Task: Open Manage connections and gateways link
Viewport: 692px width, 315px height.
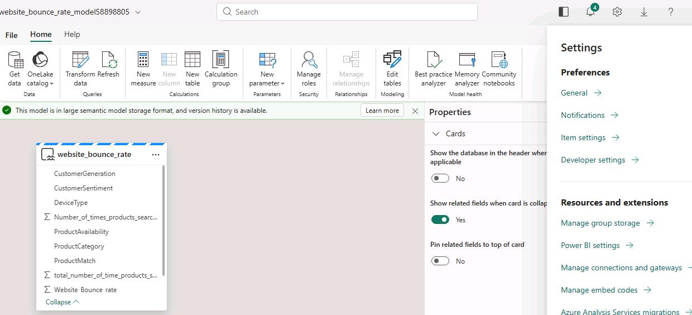Action: (626, 268)
